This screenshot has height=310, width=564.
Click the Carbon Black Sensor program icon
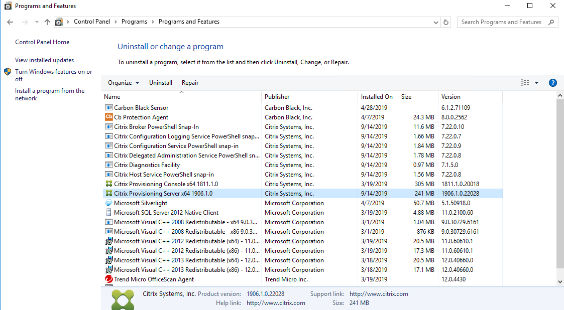click(108, 107)
